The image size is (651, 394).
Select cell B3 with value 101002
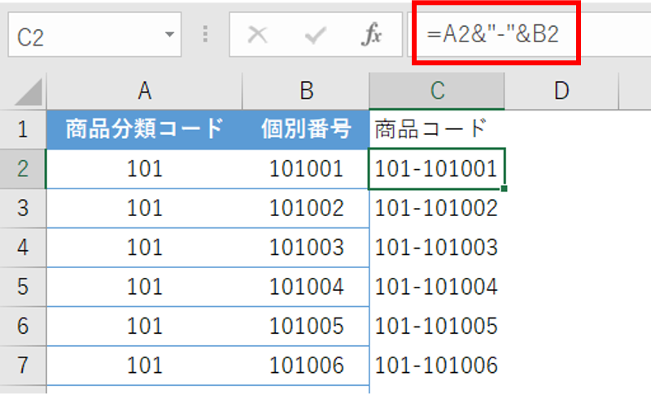pyautogui.click(x=306, y=208)
